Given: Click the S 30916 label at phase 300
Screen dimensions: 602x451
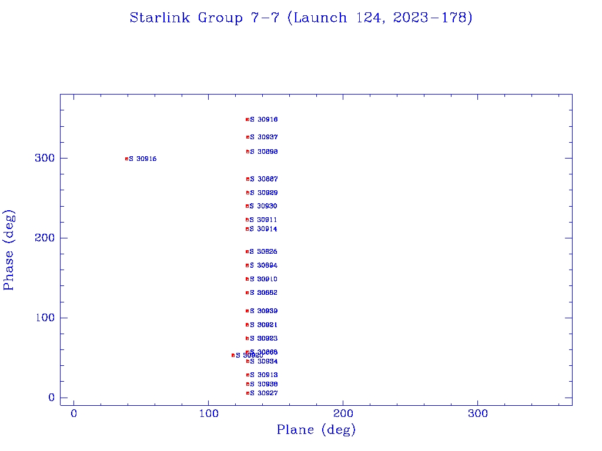Looking at the screenshot, I should [143, 159].
